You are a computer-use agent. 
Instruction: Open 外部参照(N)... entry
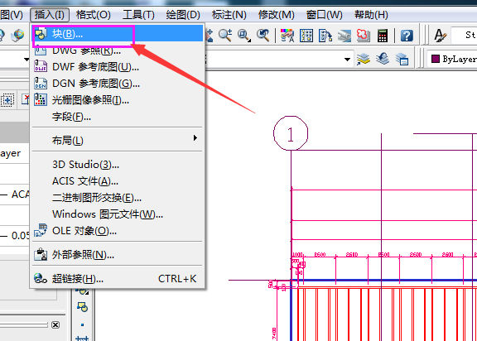pyautogui.click(x=117, y=255)
